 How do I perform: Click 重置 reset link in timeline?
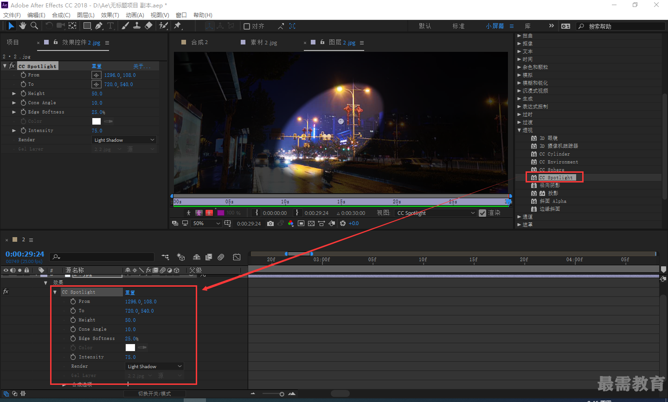(130, 292)
